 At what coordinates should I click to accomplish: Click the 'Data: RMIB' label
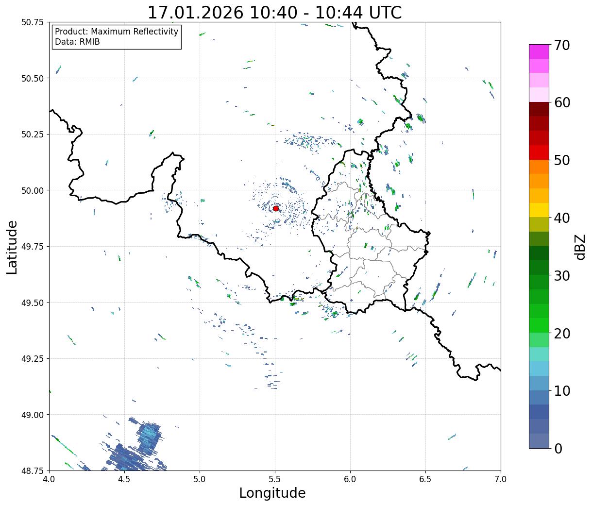[x=77, y=42]
